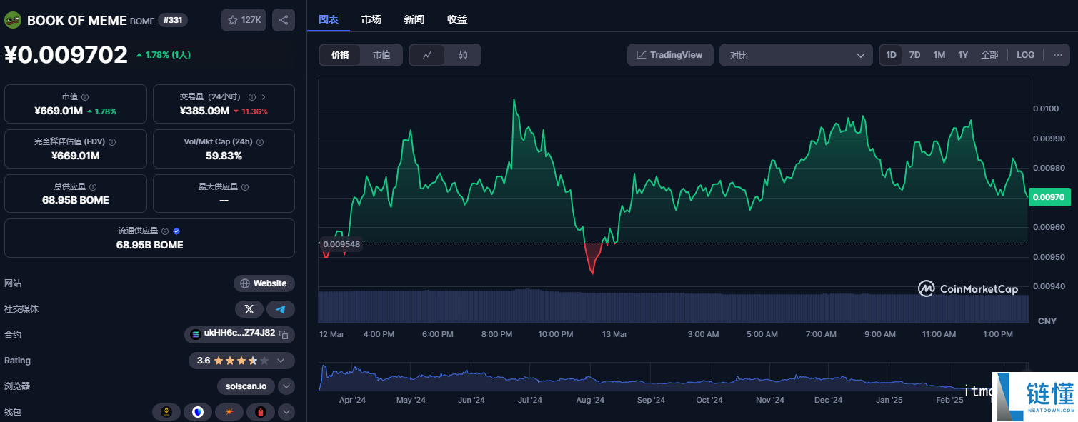Expand more wallets chevron in 钱包 row

click(286, 412)
